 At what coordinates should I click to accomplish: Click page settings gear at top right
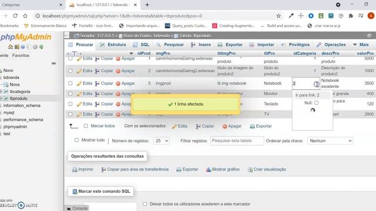click(x=370, y=35)
